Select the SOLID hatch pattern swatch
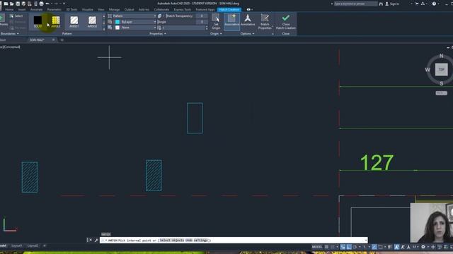This screenshot has width=453, height=254. [x=38, y=22]
